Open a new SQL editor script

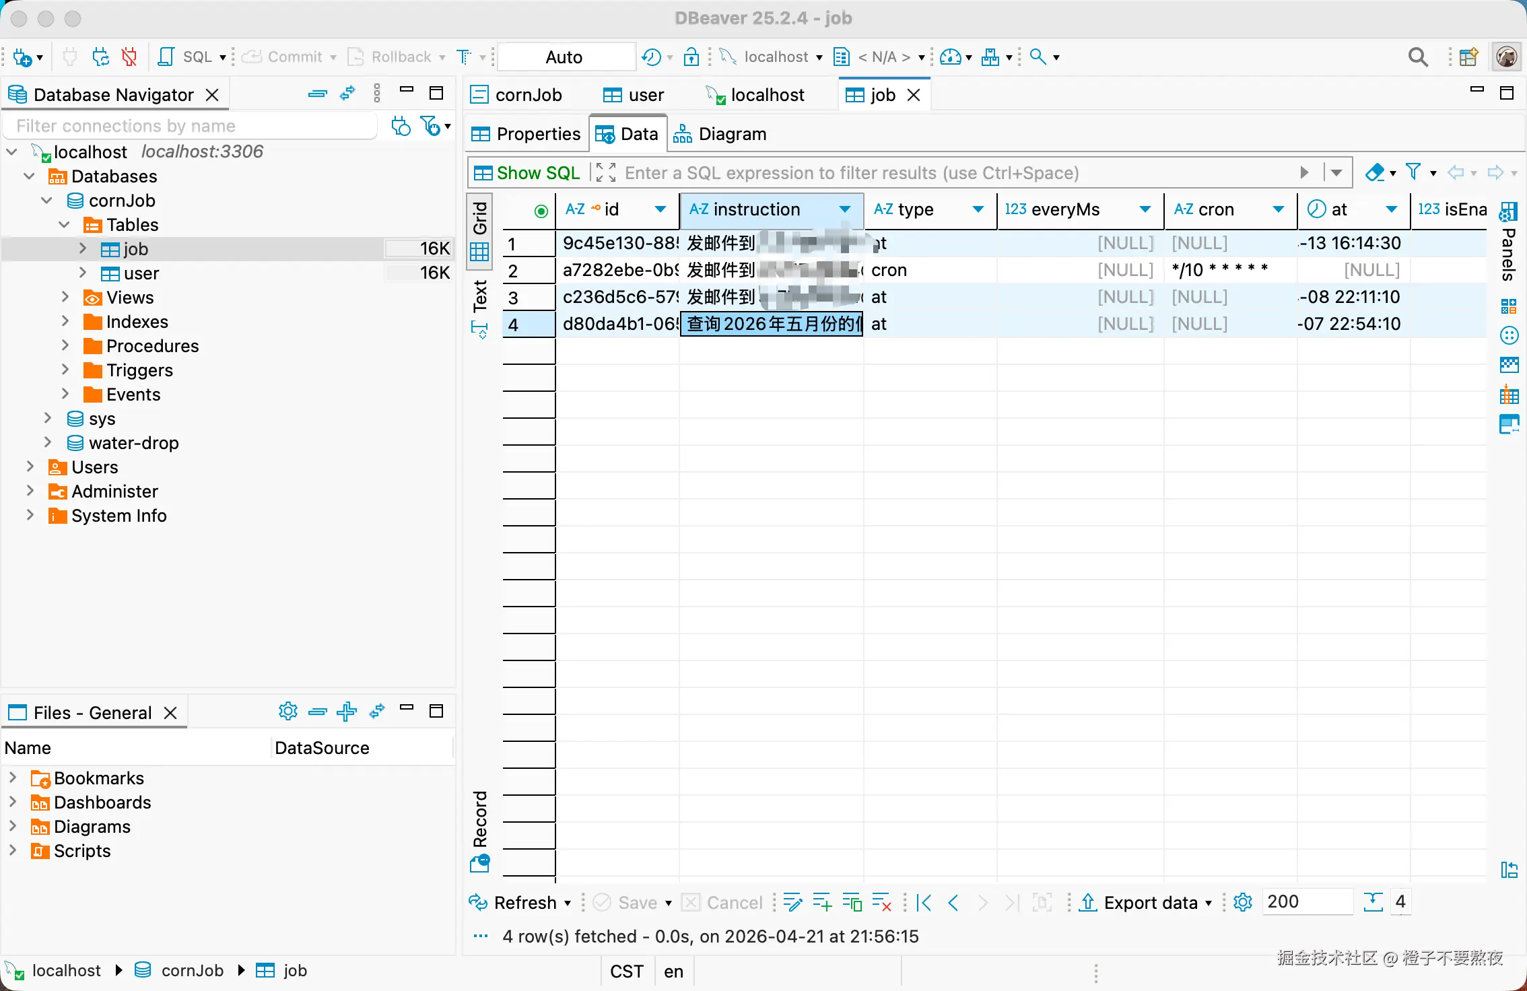coord(186,57)
